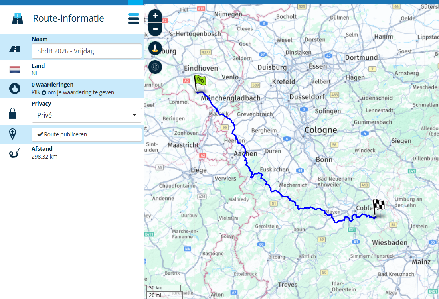Click the thumbs-up ratings icon

[15, 89]
